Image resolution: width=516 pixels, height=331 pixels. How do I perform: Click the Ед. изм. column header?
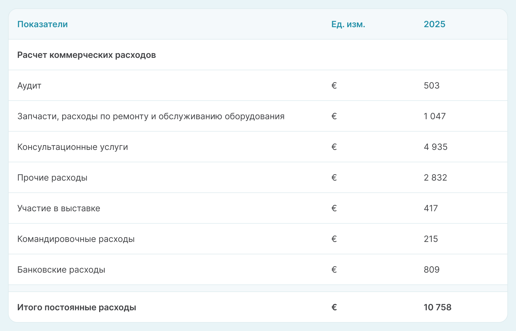(x=348, y=24)
